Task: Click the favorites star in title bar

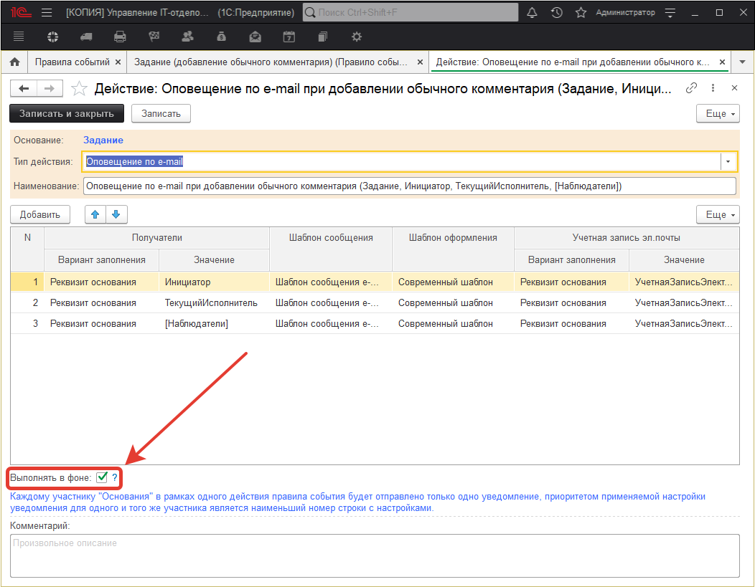Action: (x=581, y=13)
